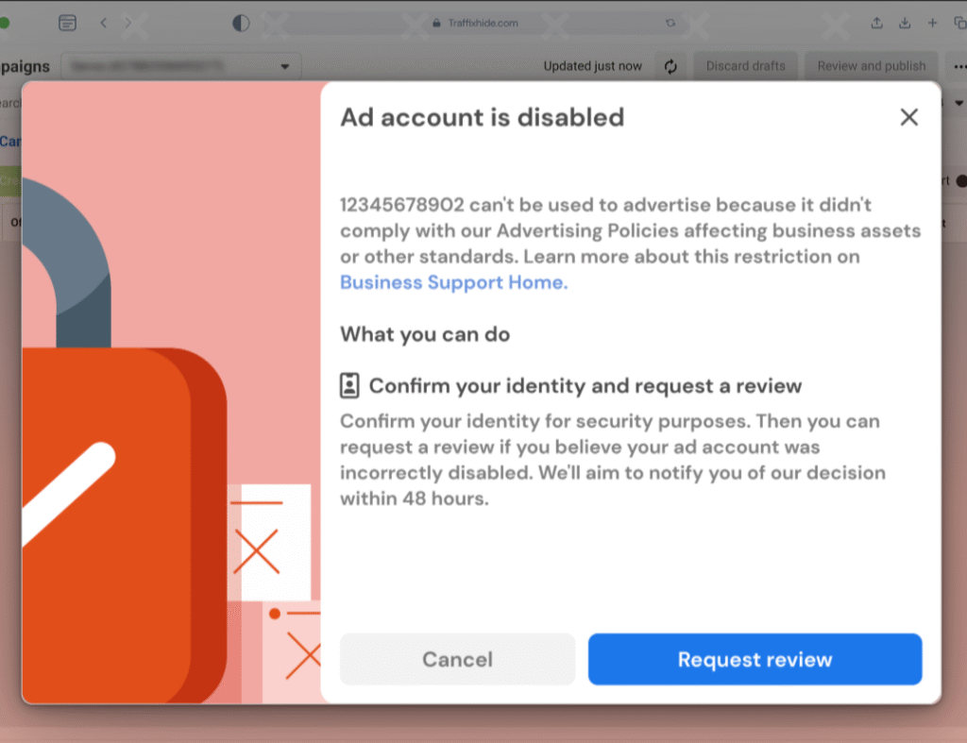Click the tab overview icon

tap(959, 23)
